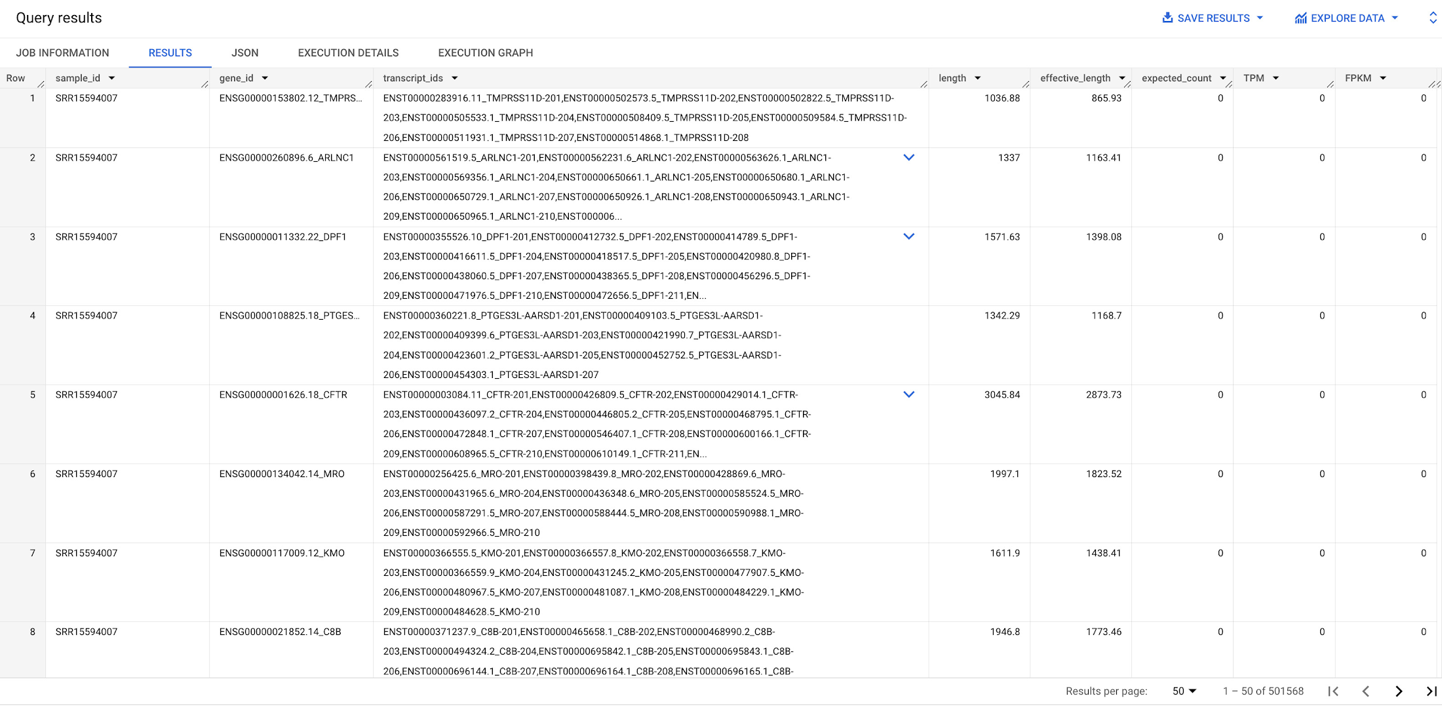The height and width of the screenshot is (707, 1442).
Task: Click the SAVE RESULTS button label
Action: [1213, 18]
